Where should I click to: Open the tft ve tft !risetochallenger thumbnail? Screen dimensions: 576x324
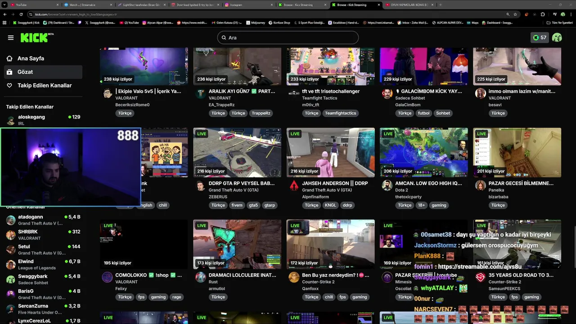click(x=330, y=67)
